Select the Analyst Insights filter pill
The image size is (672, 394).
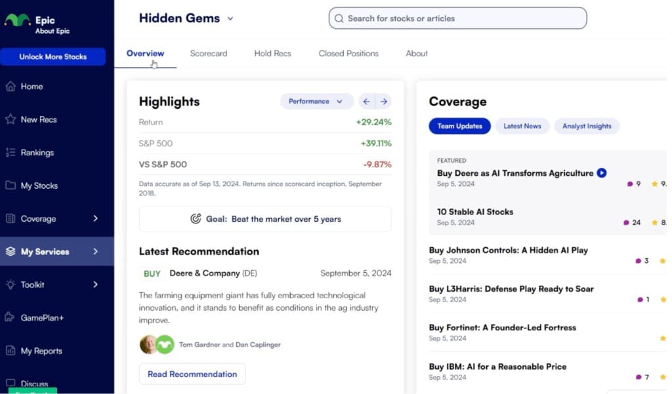coord(587,126)
